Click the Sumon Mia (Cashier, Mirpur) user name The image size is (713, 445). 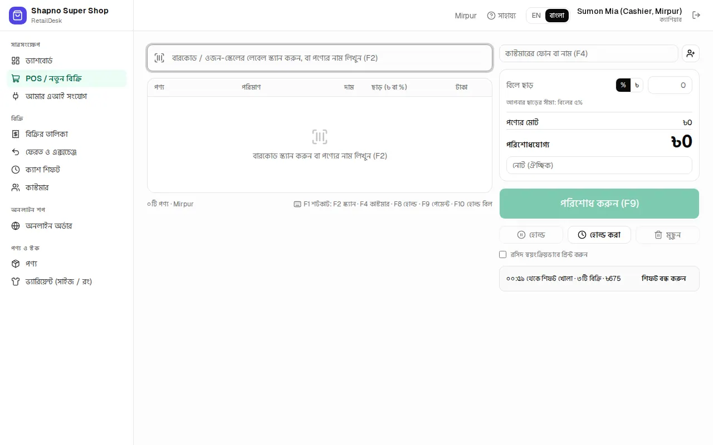coord(629,11)
